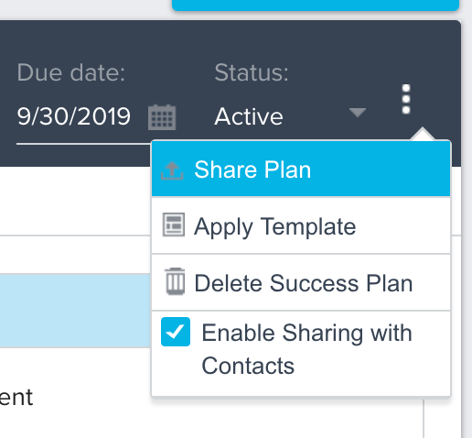Choose Apply Template from the menu
The image size is (472, 438).
[x=301, y=225]
